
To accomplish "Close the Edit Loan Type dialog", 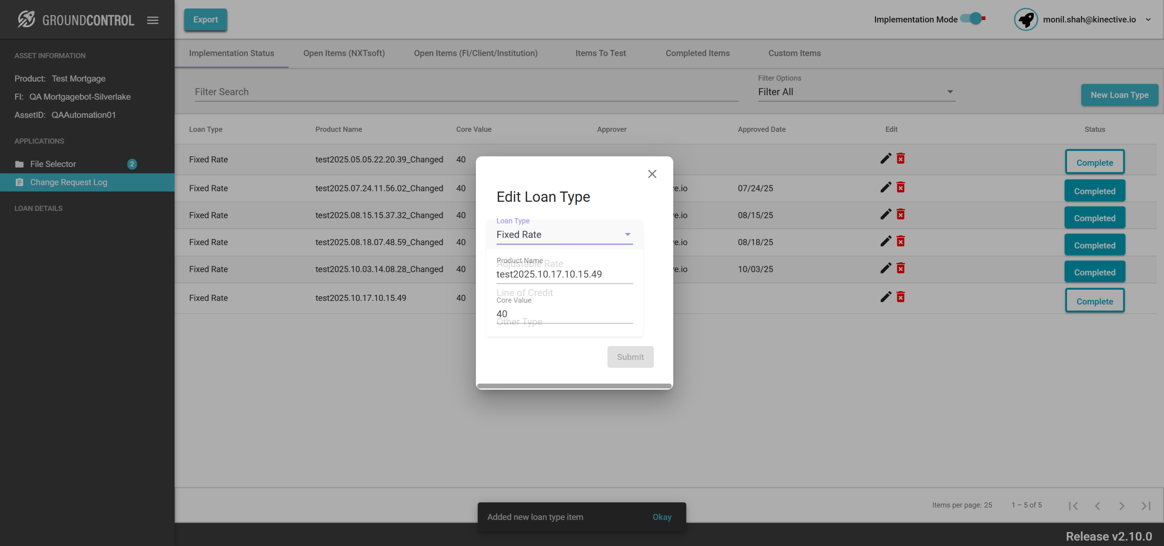I will (x=652, y=174).
